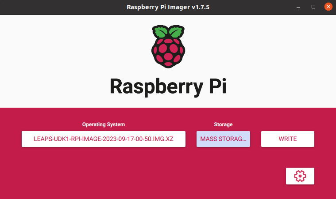This screenshot has height=199, width=336.
Task: Select the MASS STORAG... storage button
Action: pos(223,139)
